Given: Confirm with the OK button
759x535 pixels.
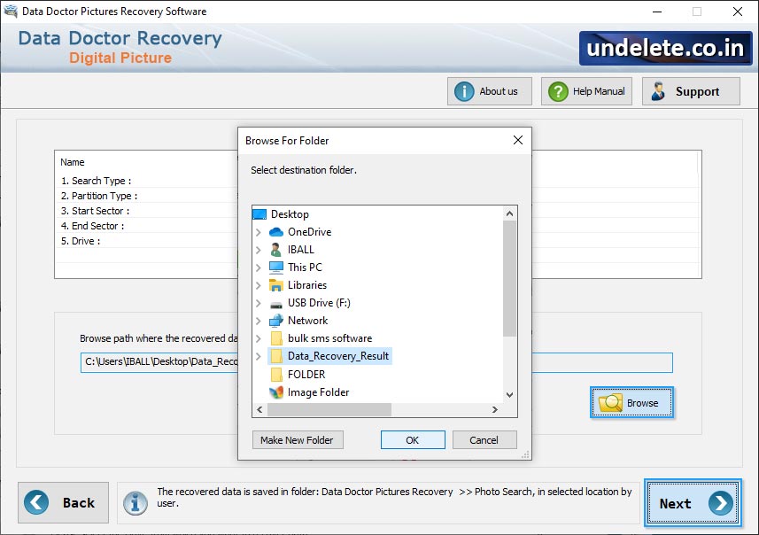Looking at the screenshot, I should [x=413, y=440].
